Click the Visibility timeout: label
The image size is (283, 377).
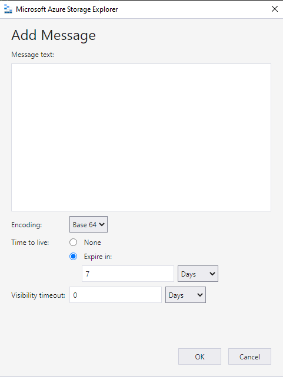click(38, 295)
